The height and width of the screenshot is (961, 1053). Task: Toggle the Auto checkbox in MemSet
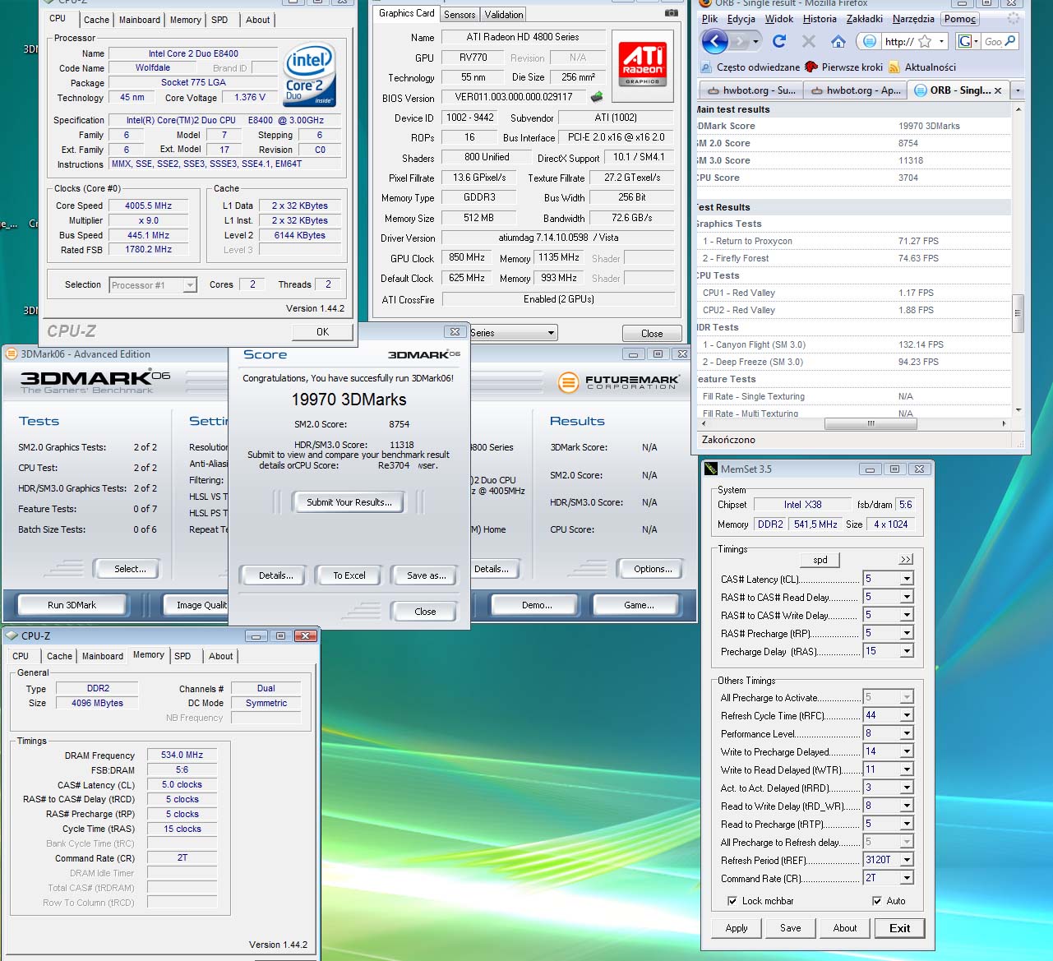877,901
